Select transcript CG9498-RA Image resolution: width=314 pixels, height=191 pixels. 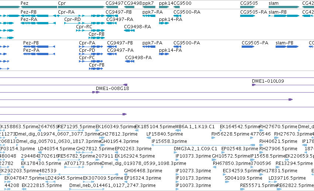(129, 30)
